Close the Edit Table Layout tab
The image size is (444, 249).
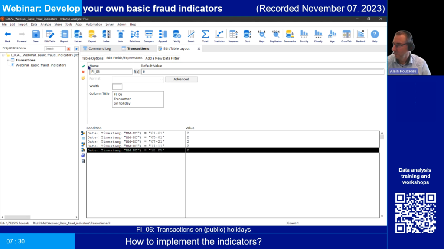point(199,48)
